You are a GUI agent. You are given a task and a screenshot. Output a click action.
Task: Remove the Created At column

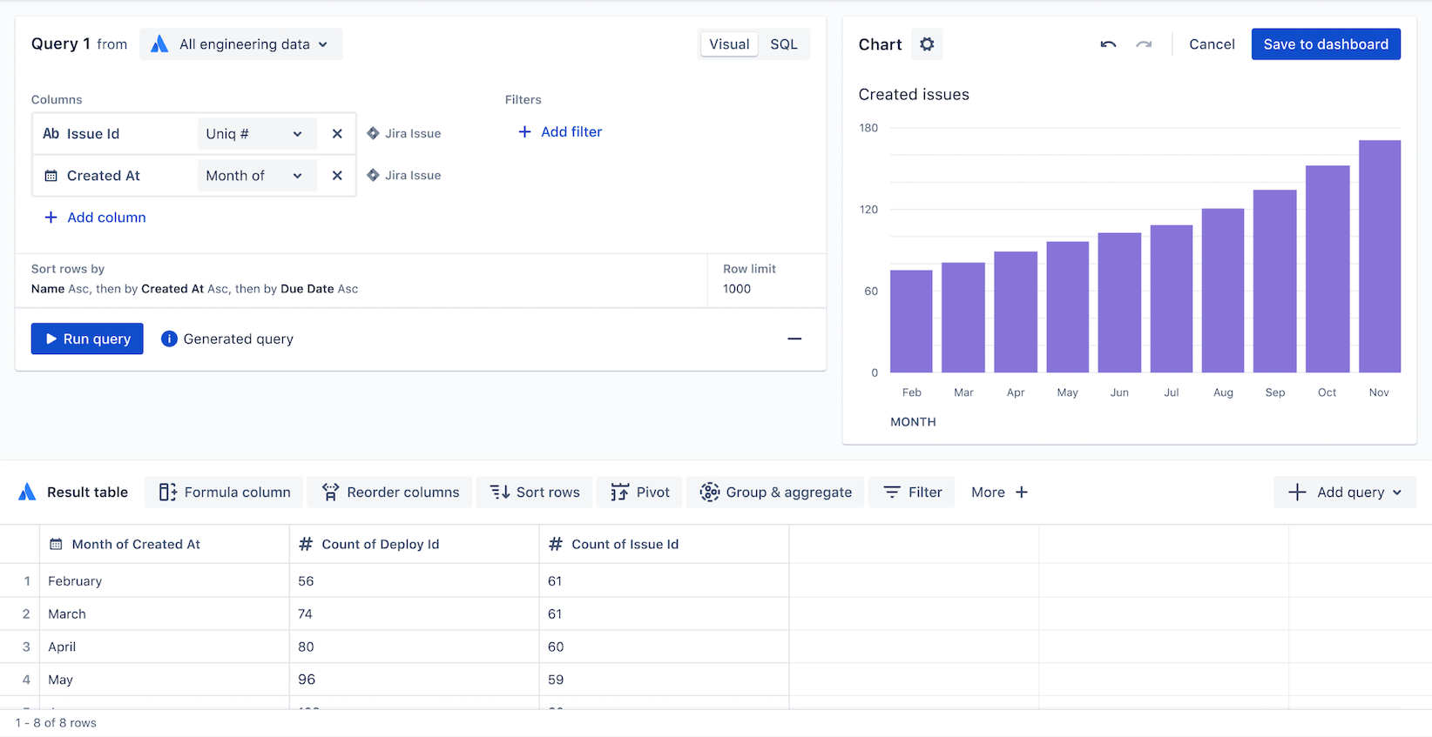point(337,176)
